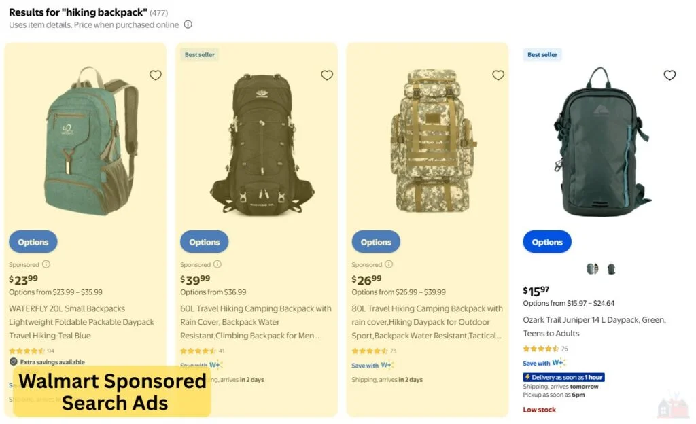This screenshot has width=696, height=424.
Task: Click the Sponsored info icon on 80L backpack card
Action: [389, 264]
